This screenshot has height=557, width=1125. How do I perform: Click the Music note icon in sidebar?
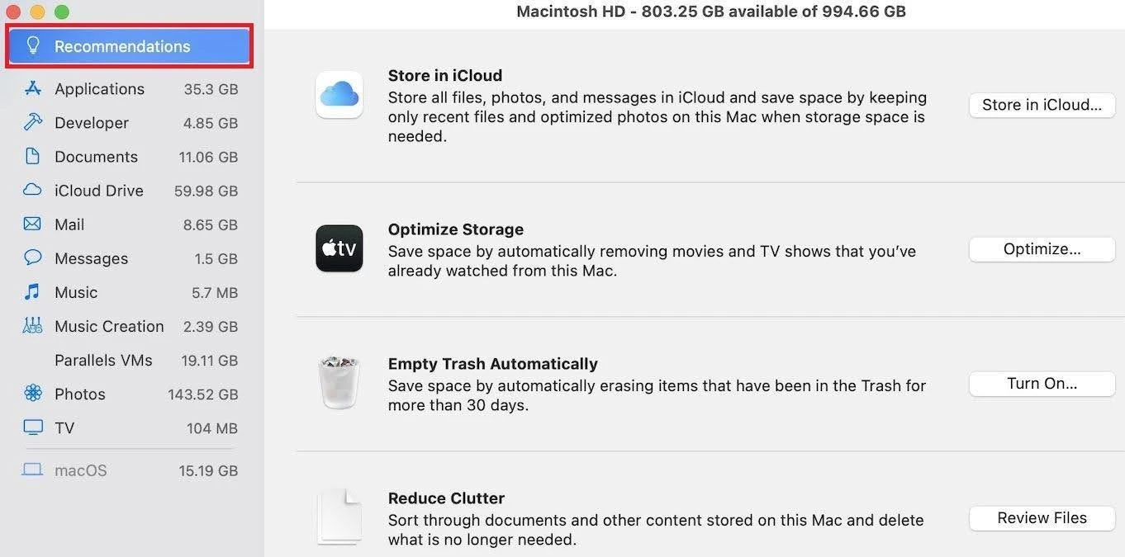click(x=33, y=291)
